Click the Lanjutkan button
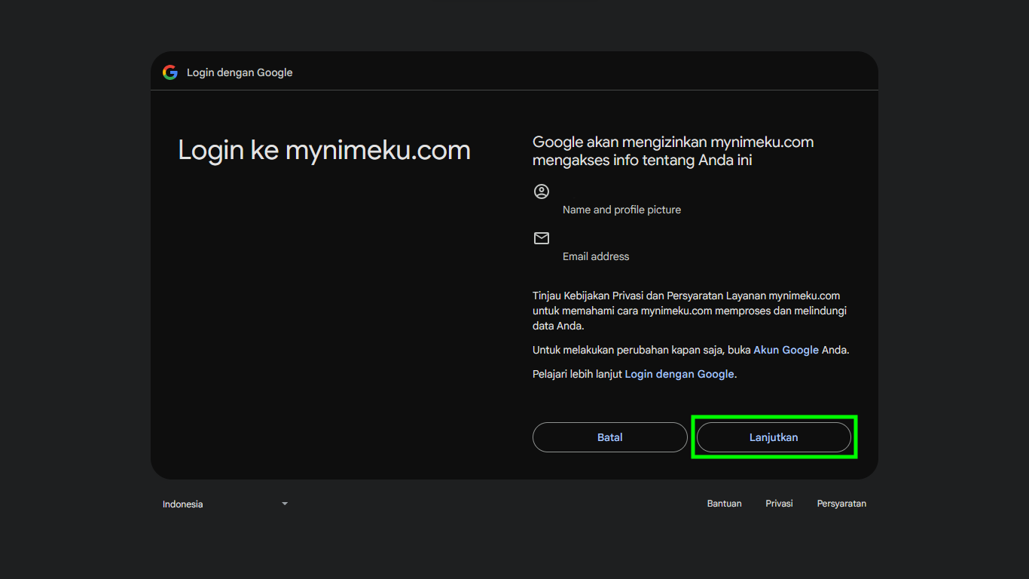 774,437
